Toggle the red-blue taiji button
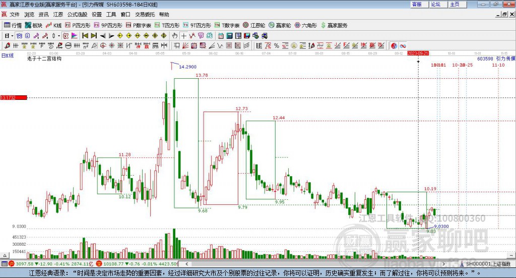Image resolution: width=516 pixels, height=278 pixels. 394,46
